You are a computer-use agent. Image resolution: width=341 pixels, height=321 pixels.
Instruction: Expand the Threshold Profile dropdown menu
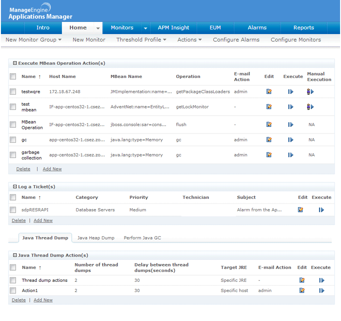141,40
